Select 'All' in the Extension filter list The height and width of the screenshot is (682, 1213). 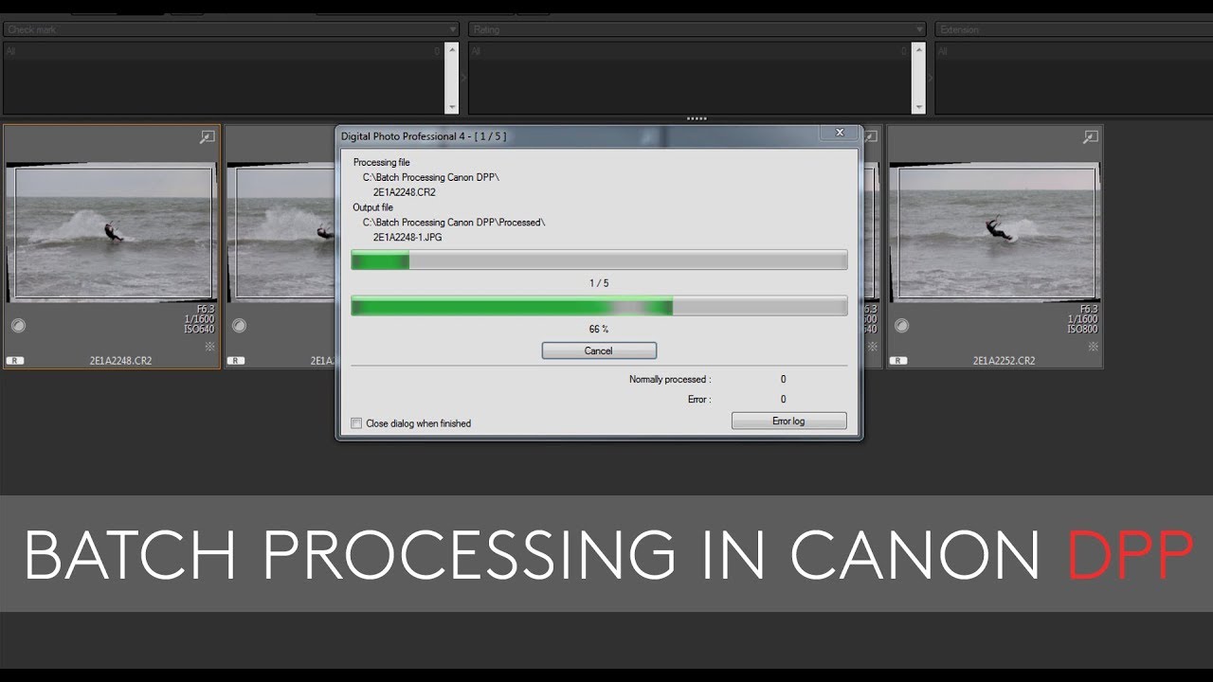[x=1074, y=51]
